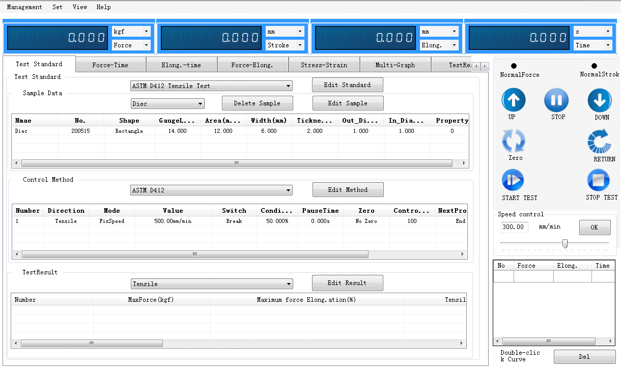Click the OK button for speed control
This screenshot has height=369, width=621.
click(595, 227)
